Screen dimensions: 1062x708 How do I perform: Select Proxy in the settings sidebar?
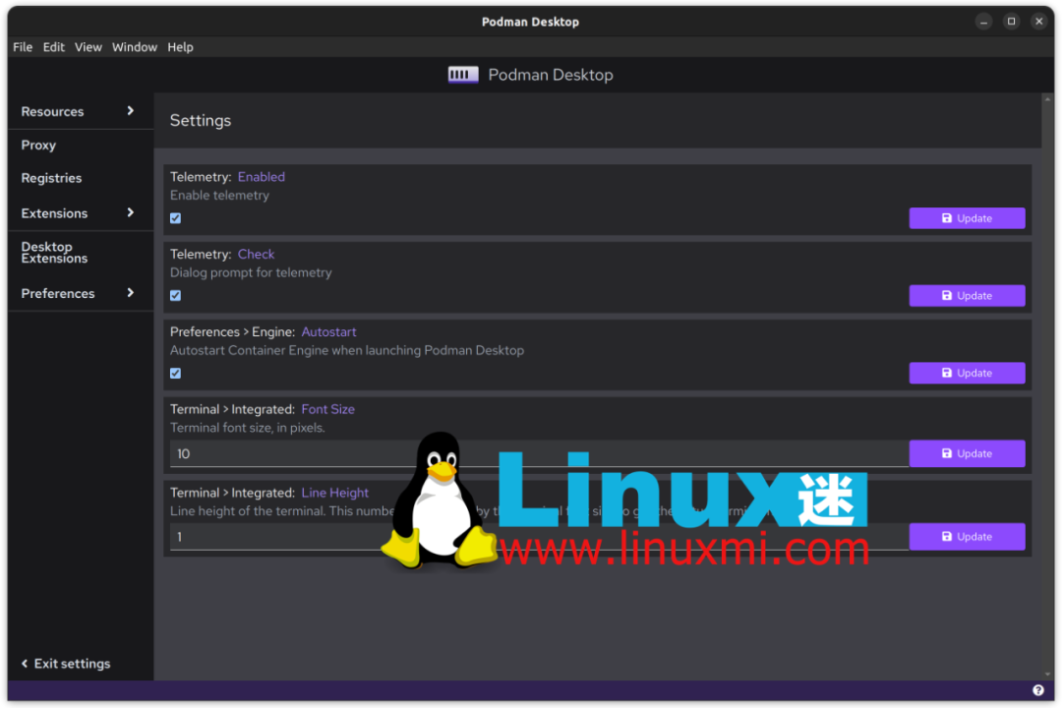(x=38, y=145)
